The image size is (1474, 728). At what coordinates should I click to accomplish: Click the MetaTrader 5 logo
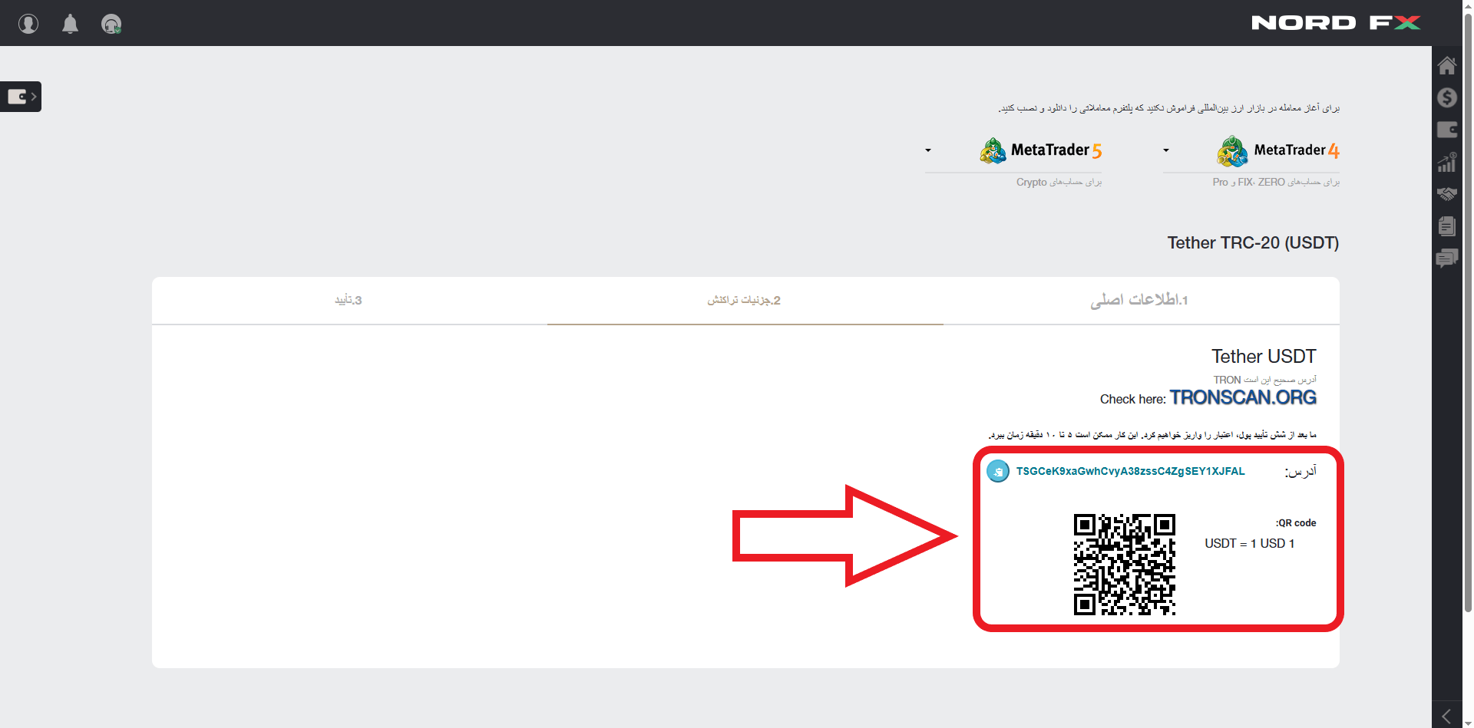tap(1040, 150)
